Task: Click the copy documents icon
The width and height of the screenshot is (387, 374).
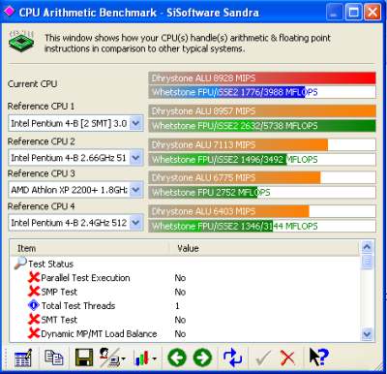Action: pyautogui.click(x=53, y=357)
